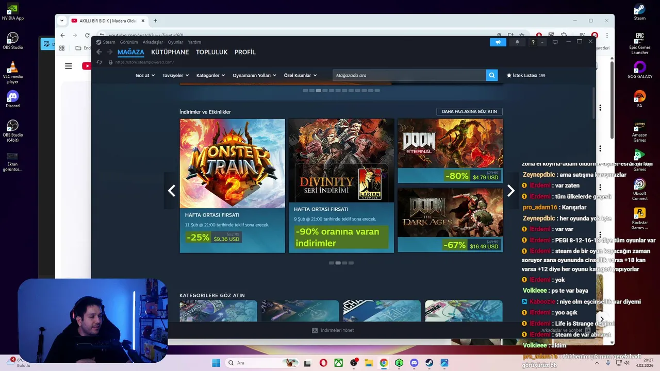Open the Arkadaşlar menu

point(153,42)
